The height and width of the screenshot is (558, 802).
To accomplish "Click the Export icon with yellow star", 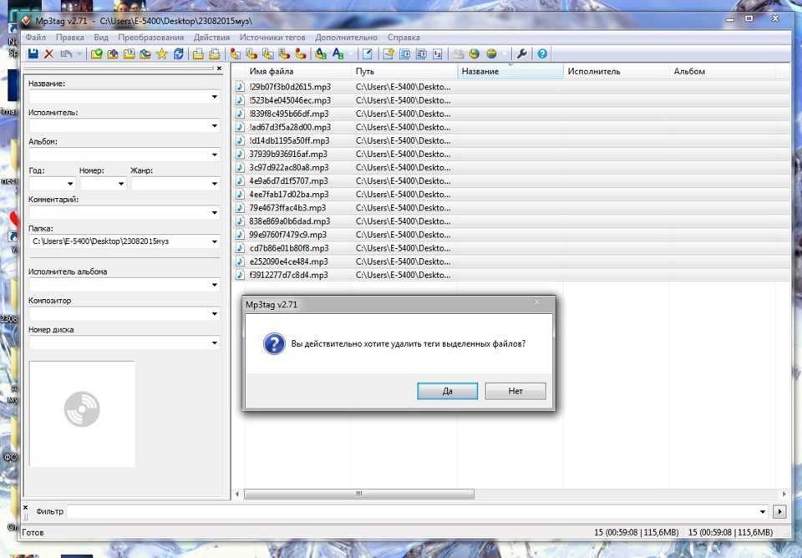I will click(x=388, y=53).
